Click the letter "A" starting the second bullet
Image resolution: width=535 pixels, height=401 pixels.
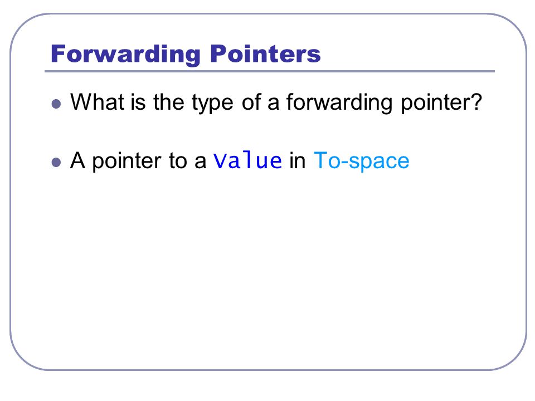pyautogui.click(x=77, y=160)
